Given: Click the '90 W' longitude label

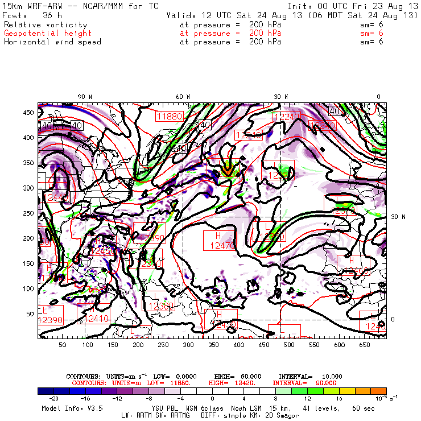Looking at the screenshot, I should coord(85,97).
